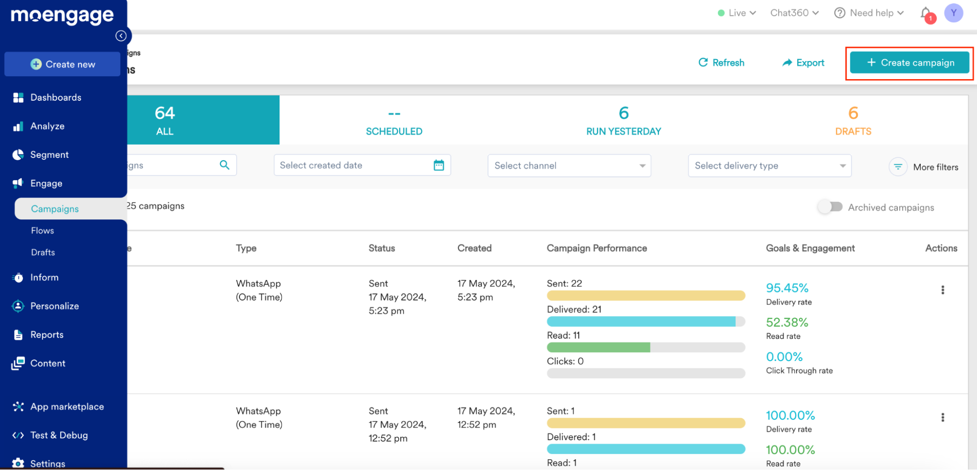977x470 pixels.
Task: Click the Need help question mark icon
Action: click(x=840, y=13)
